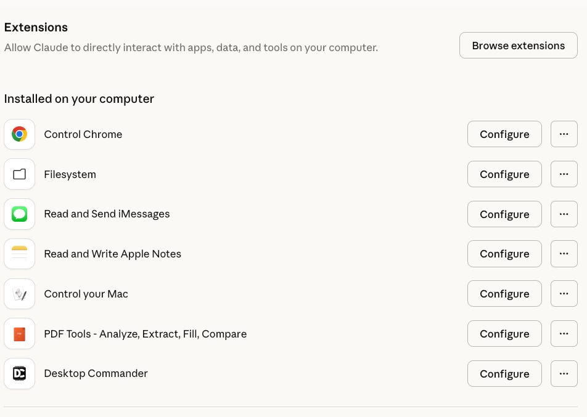The height and width of the screenshot is (417, 587).
Task: Click the orange PDF Tools icon
Action: (x=19, y=334)
